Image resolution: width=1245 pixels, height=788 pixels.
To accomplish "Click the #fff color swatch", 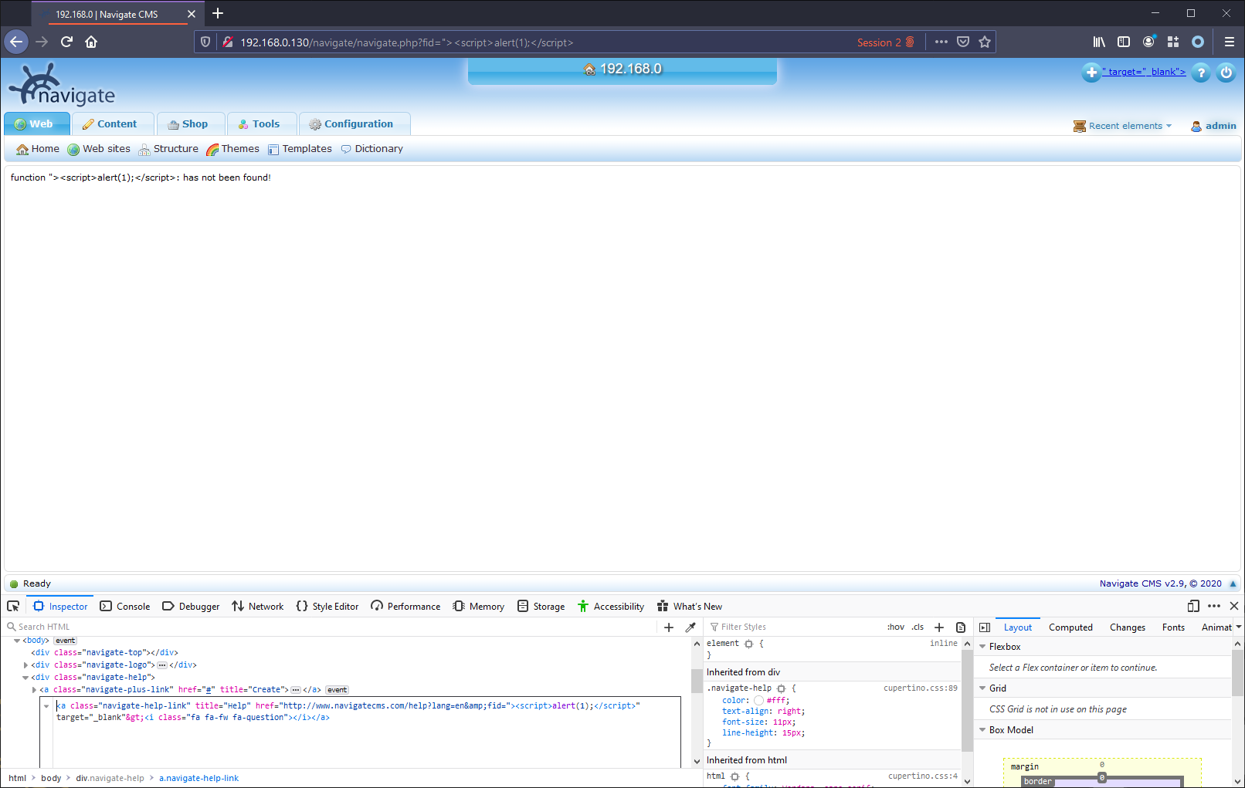I will tap(758, 701).
